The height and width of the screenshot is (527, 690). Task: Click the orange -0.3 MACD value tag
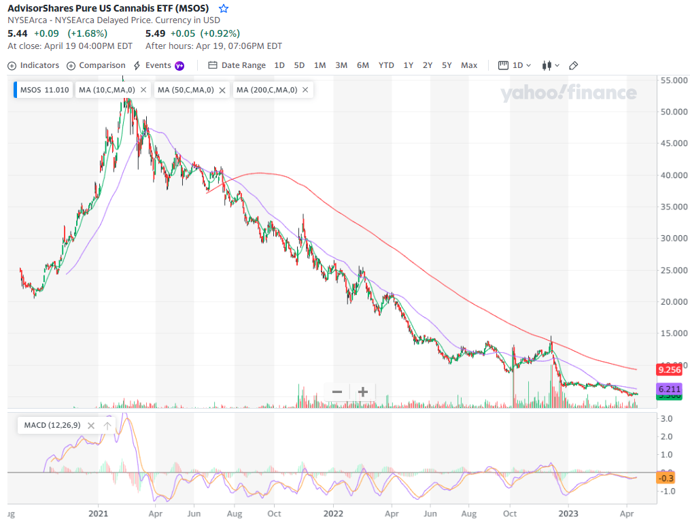666,477
